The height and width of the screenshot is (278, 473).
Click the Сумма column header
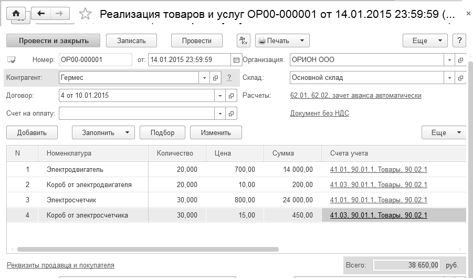coord(292,153)
